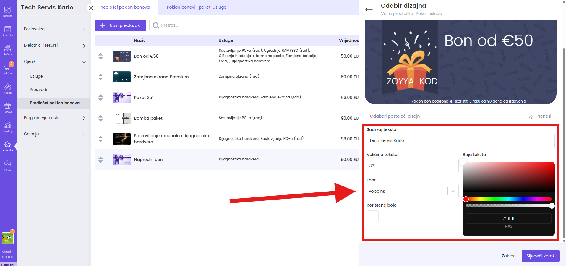This screenshot has height=266, width=566.
Task: Select the white swatch under Korištene boje
Action: coord(372,216)
